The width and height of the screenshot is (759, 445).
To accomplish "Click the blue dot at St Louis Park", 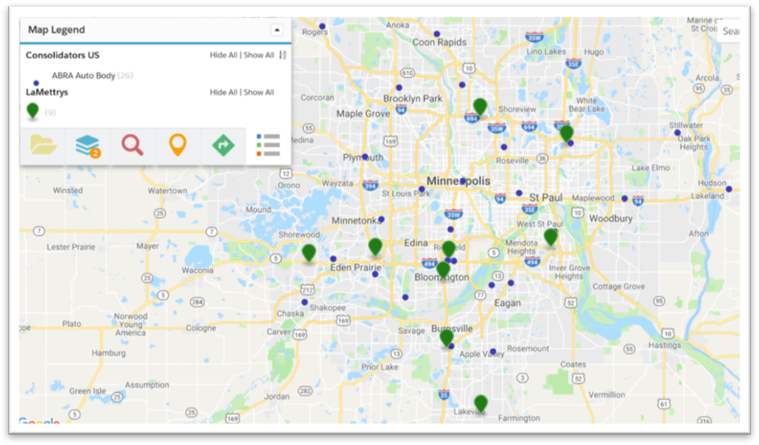I will pyautogui.click(x=422, y=189).
